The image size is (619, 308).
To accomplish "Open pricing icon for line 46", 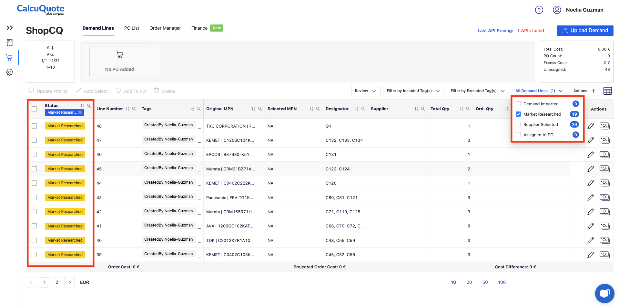I will pyautogui.click(x=604, y=154).
